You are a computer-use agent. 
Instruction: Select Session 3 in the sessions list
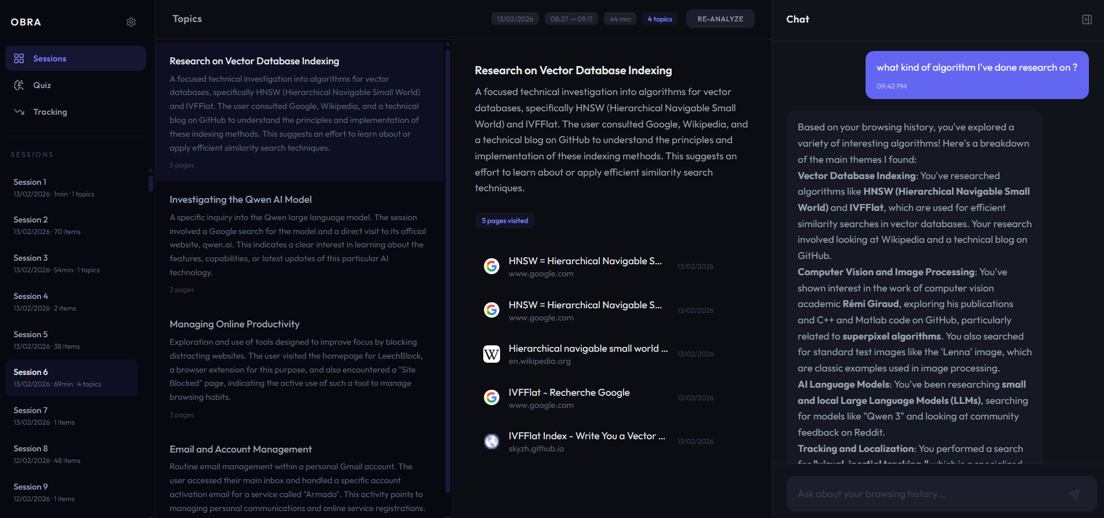pos(72,263)
